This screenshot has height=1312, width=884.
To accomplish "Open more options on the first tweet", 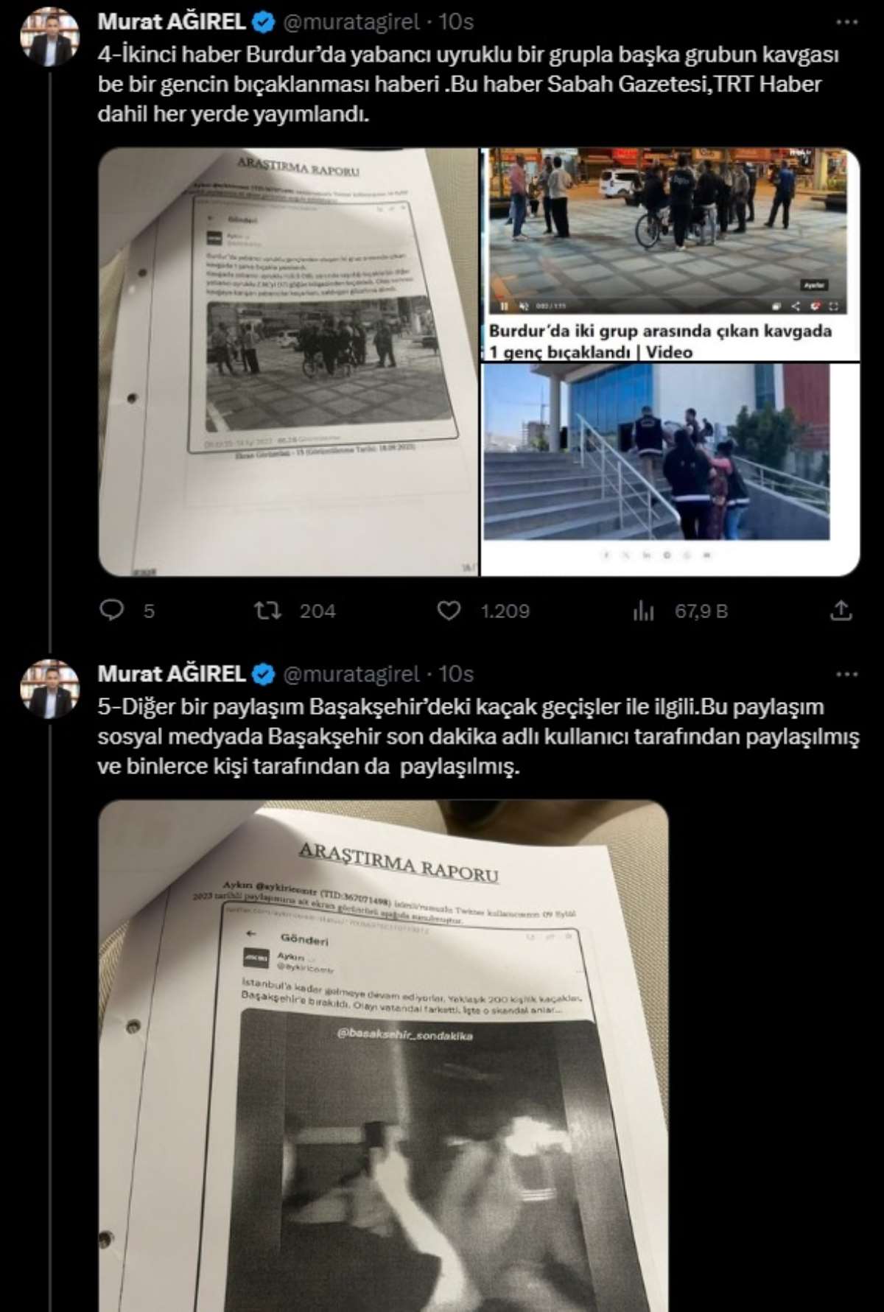I will (x=847, y=23).
